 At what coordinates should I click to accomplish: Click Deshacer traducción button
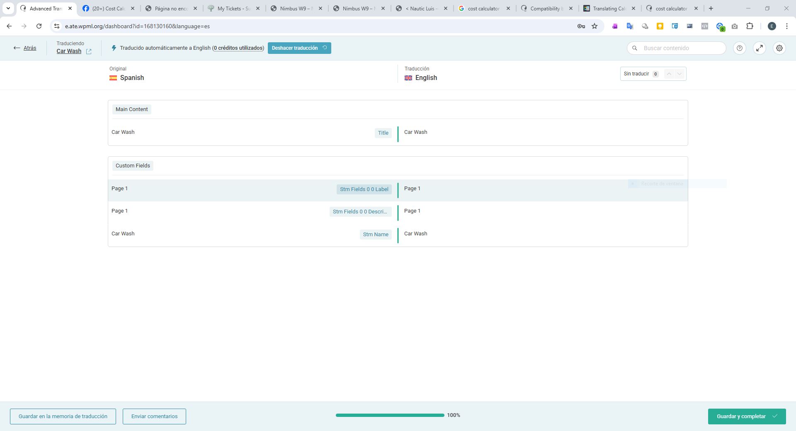pos(299,48)
